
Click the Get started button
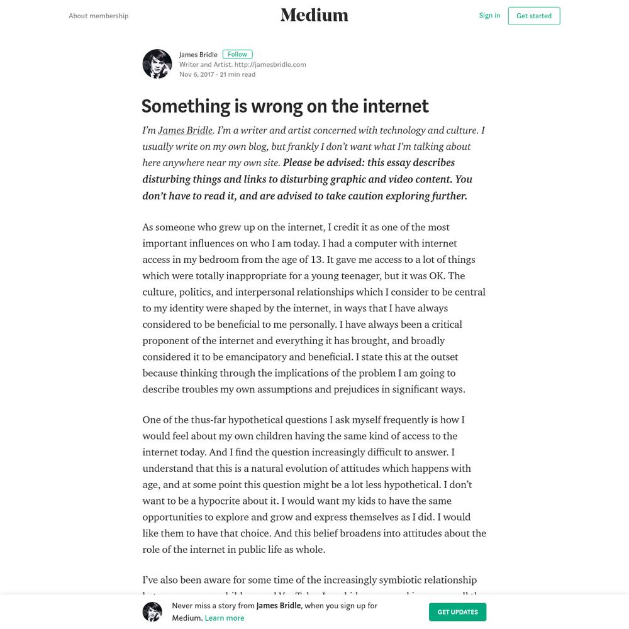coord(534,16)
